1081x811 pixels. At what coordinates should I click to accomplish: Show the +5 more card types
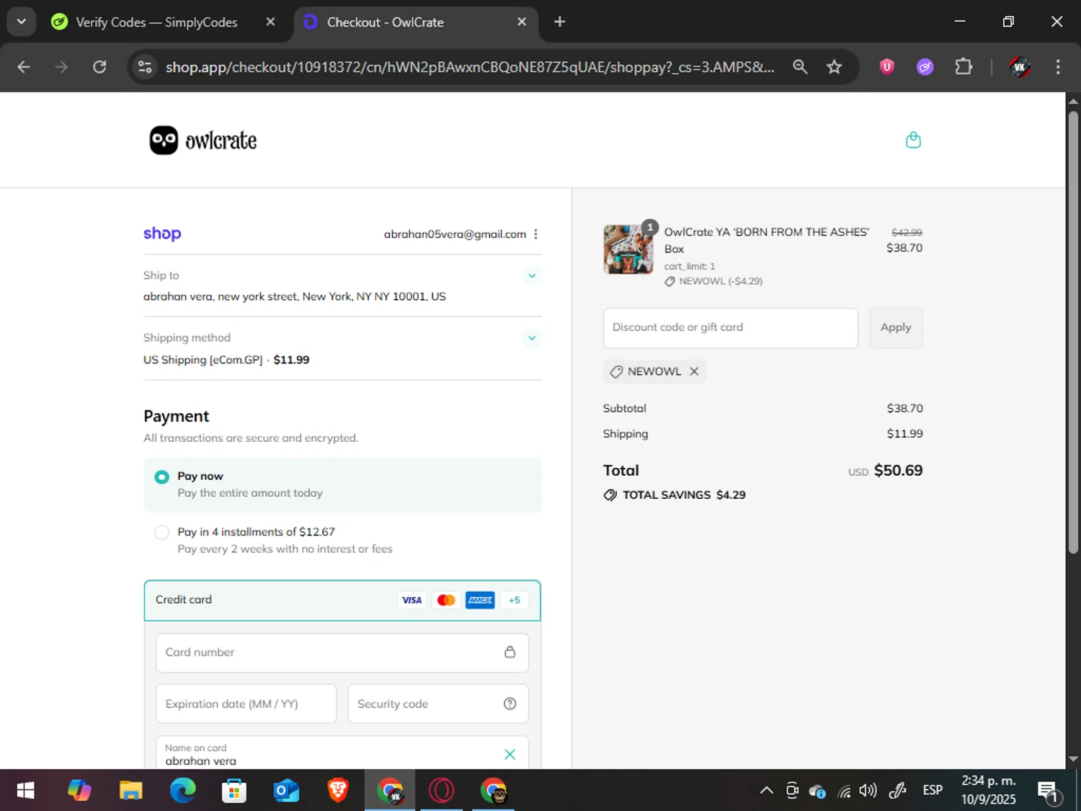click(x=514, y=600)
